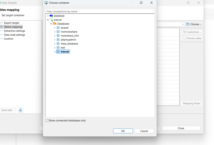Click the livemotoshare database icon

click(x=58, y=32)
